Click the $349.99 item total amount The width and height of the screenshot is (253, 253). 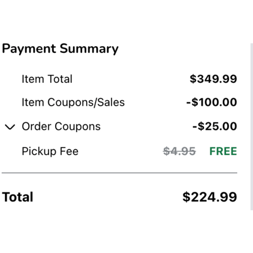(213, 79)
